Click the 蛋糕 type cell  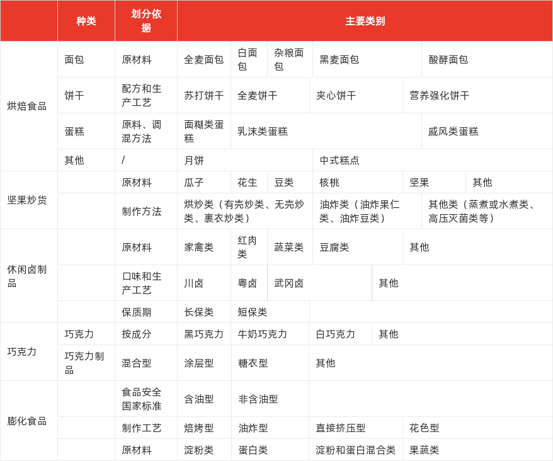[x=86, y=131]
